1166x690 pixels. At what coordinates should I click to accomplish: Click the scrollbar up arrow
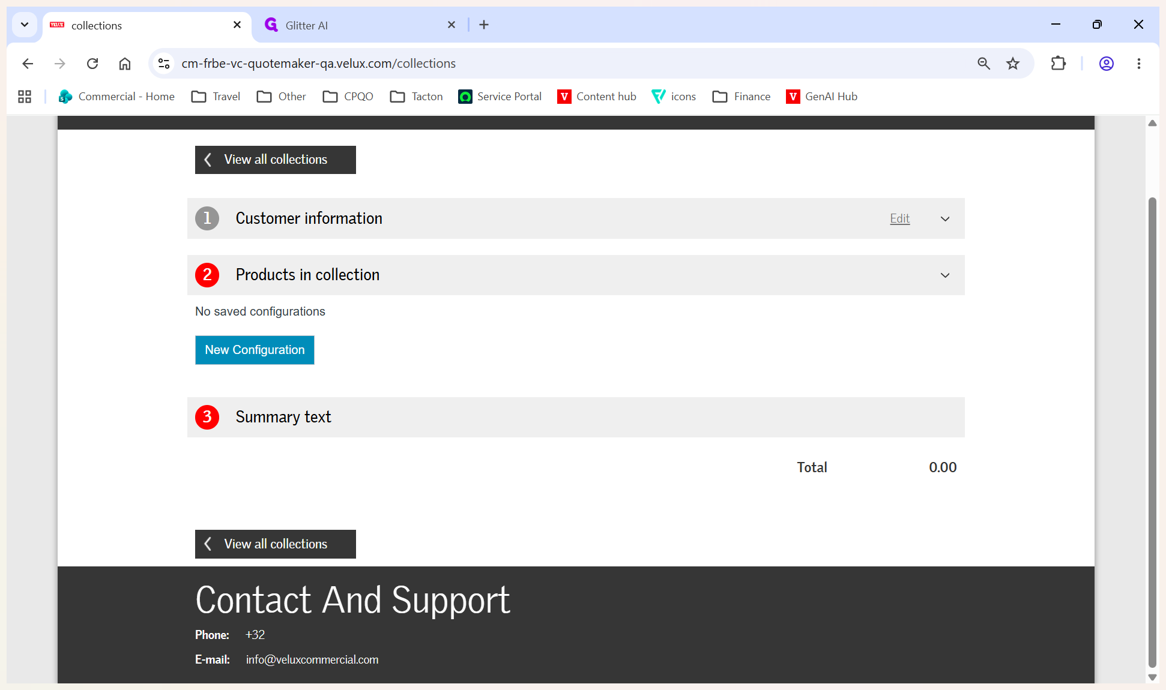(x=1152, y=123)
